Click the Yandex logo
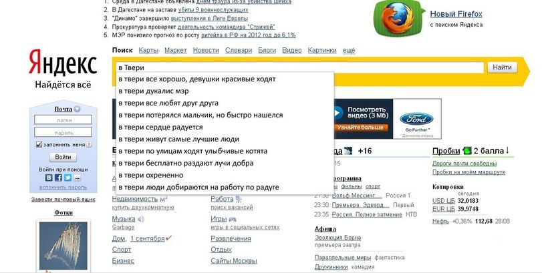This screenshot has width=542, height=273. click(62, 64)
